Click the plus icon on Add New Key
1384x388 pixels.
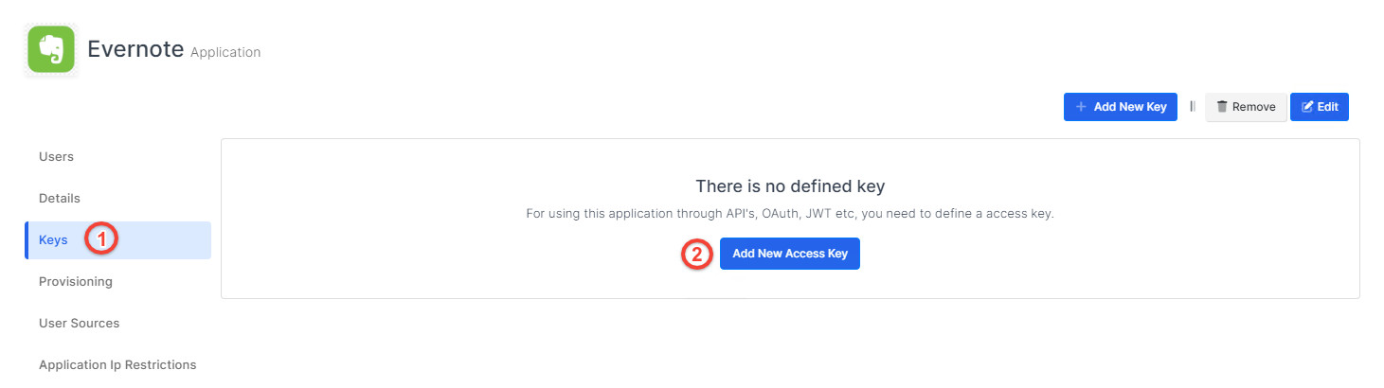[x=1081, y=107]
